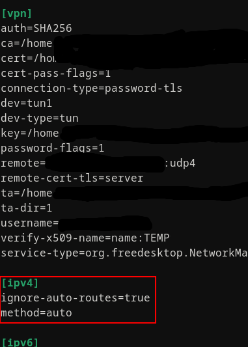Click the cert=/home line start

[29, 59]
